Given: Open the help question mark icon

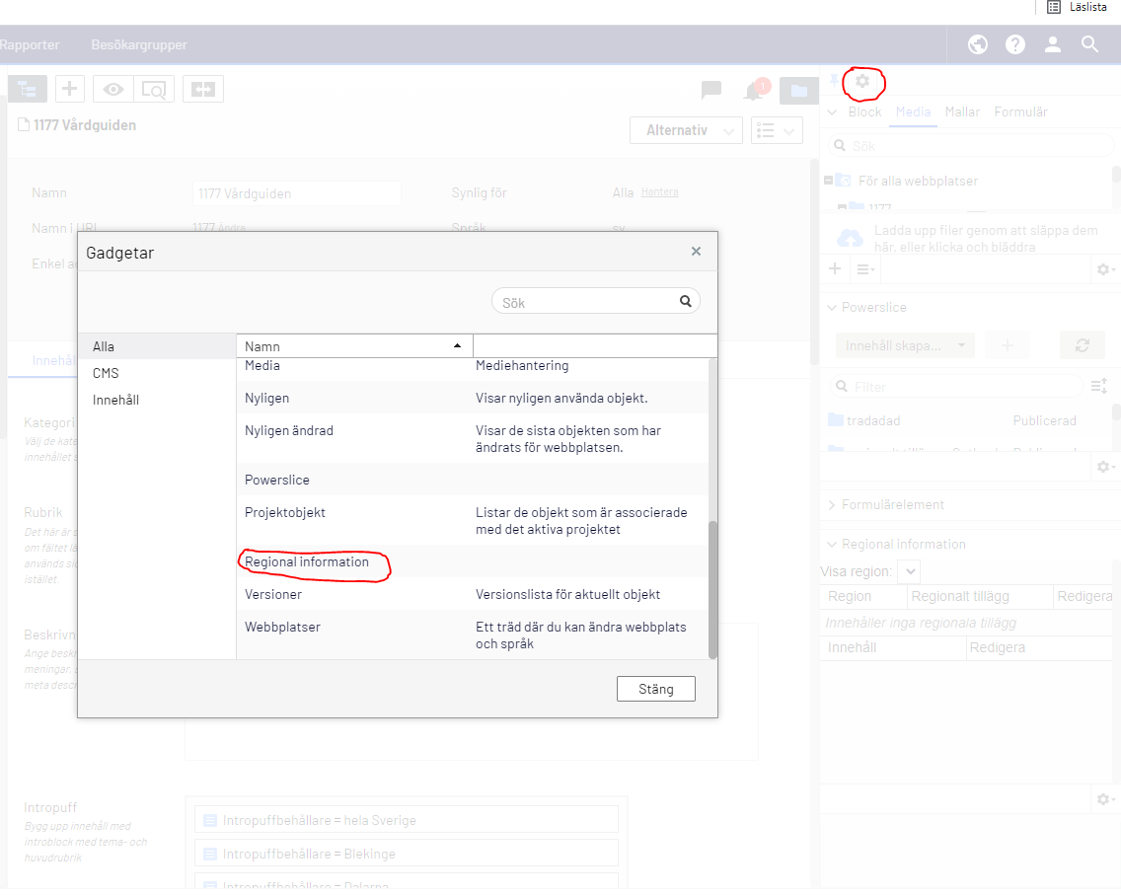Looking at the screenshot, I should coord(1015,44).
